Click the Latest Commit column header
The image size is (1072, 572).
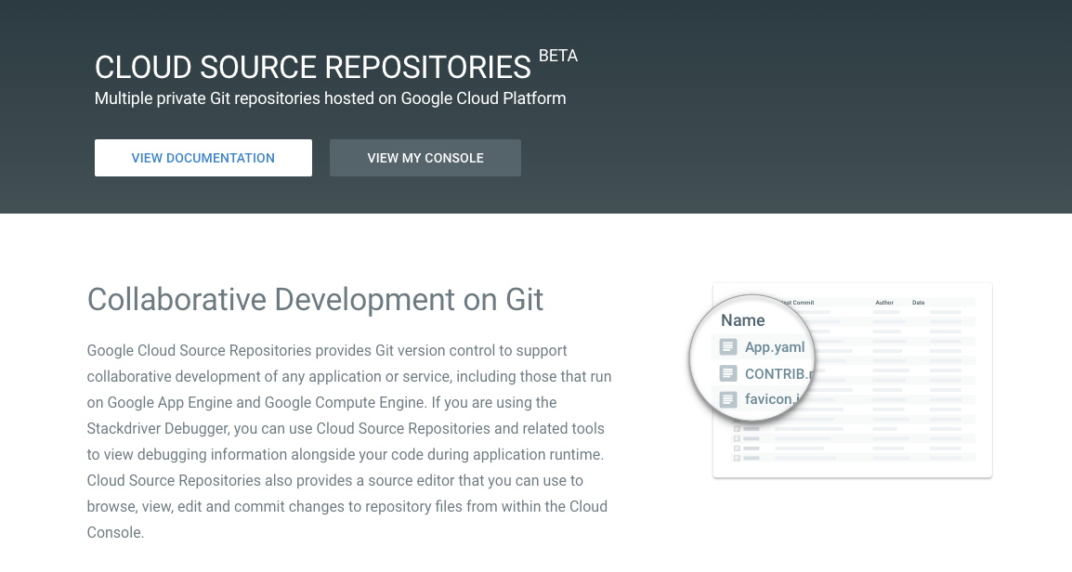coord(797,302)
